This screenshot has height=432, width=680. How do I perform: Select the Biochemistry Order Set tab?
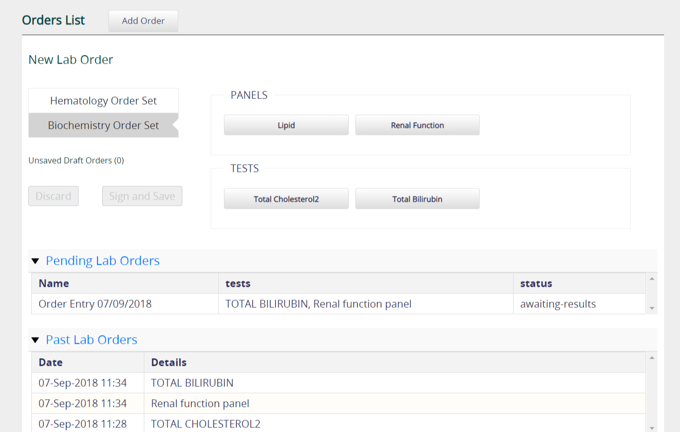coord(103,125)
